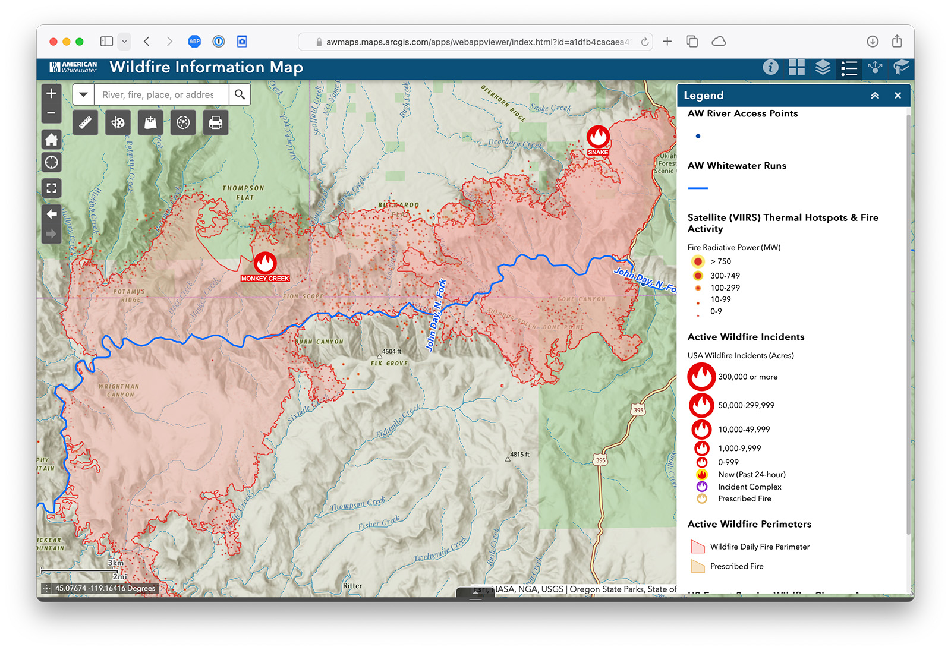This screenshot has height=650, width=951.
Task: Toggle full extent view
Action: [x=51, y=188]
